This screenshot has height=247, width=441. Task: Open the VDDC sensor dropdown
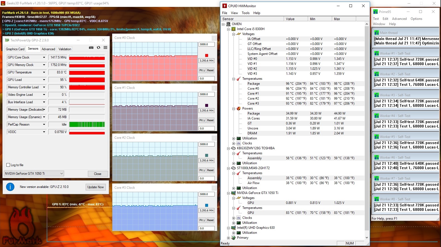click(44, 132)
